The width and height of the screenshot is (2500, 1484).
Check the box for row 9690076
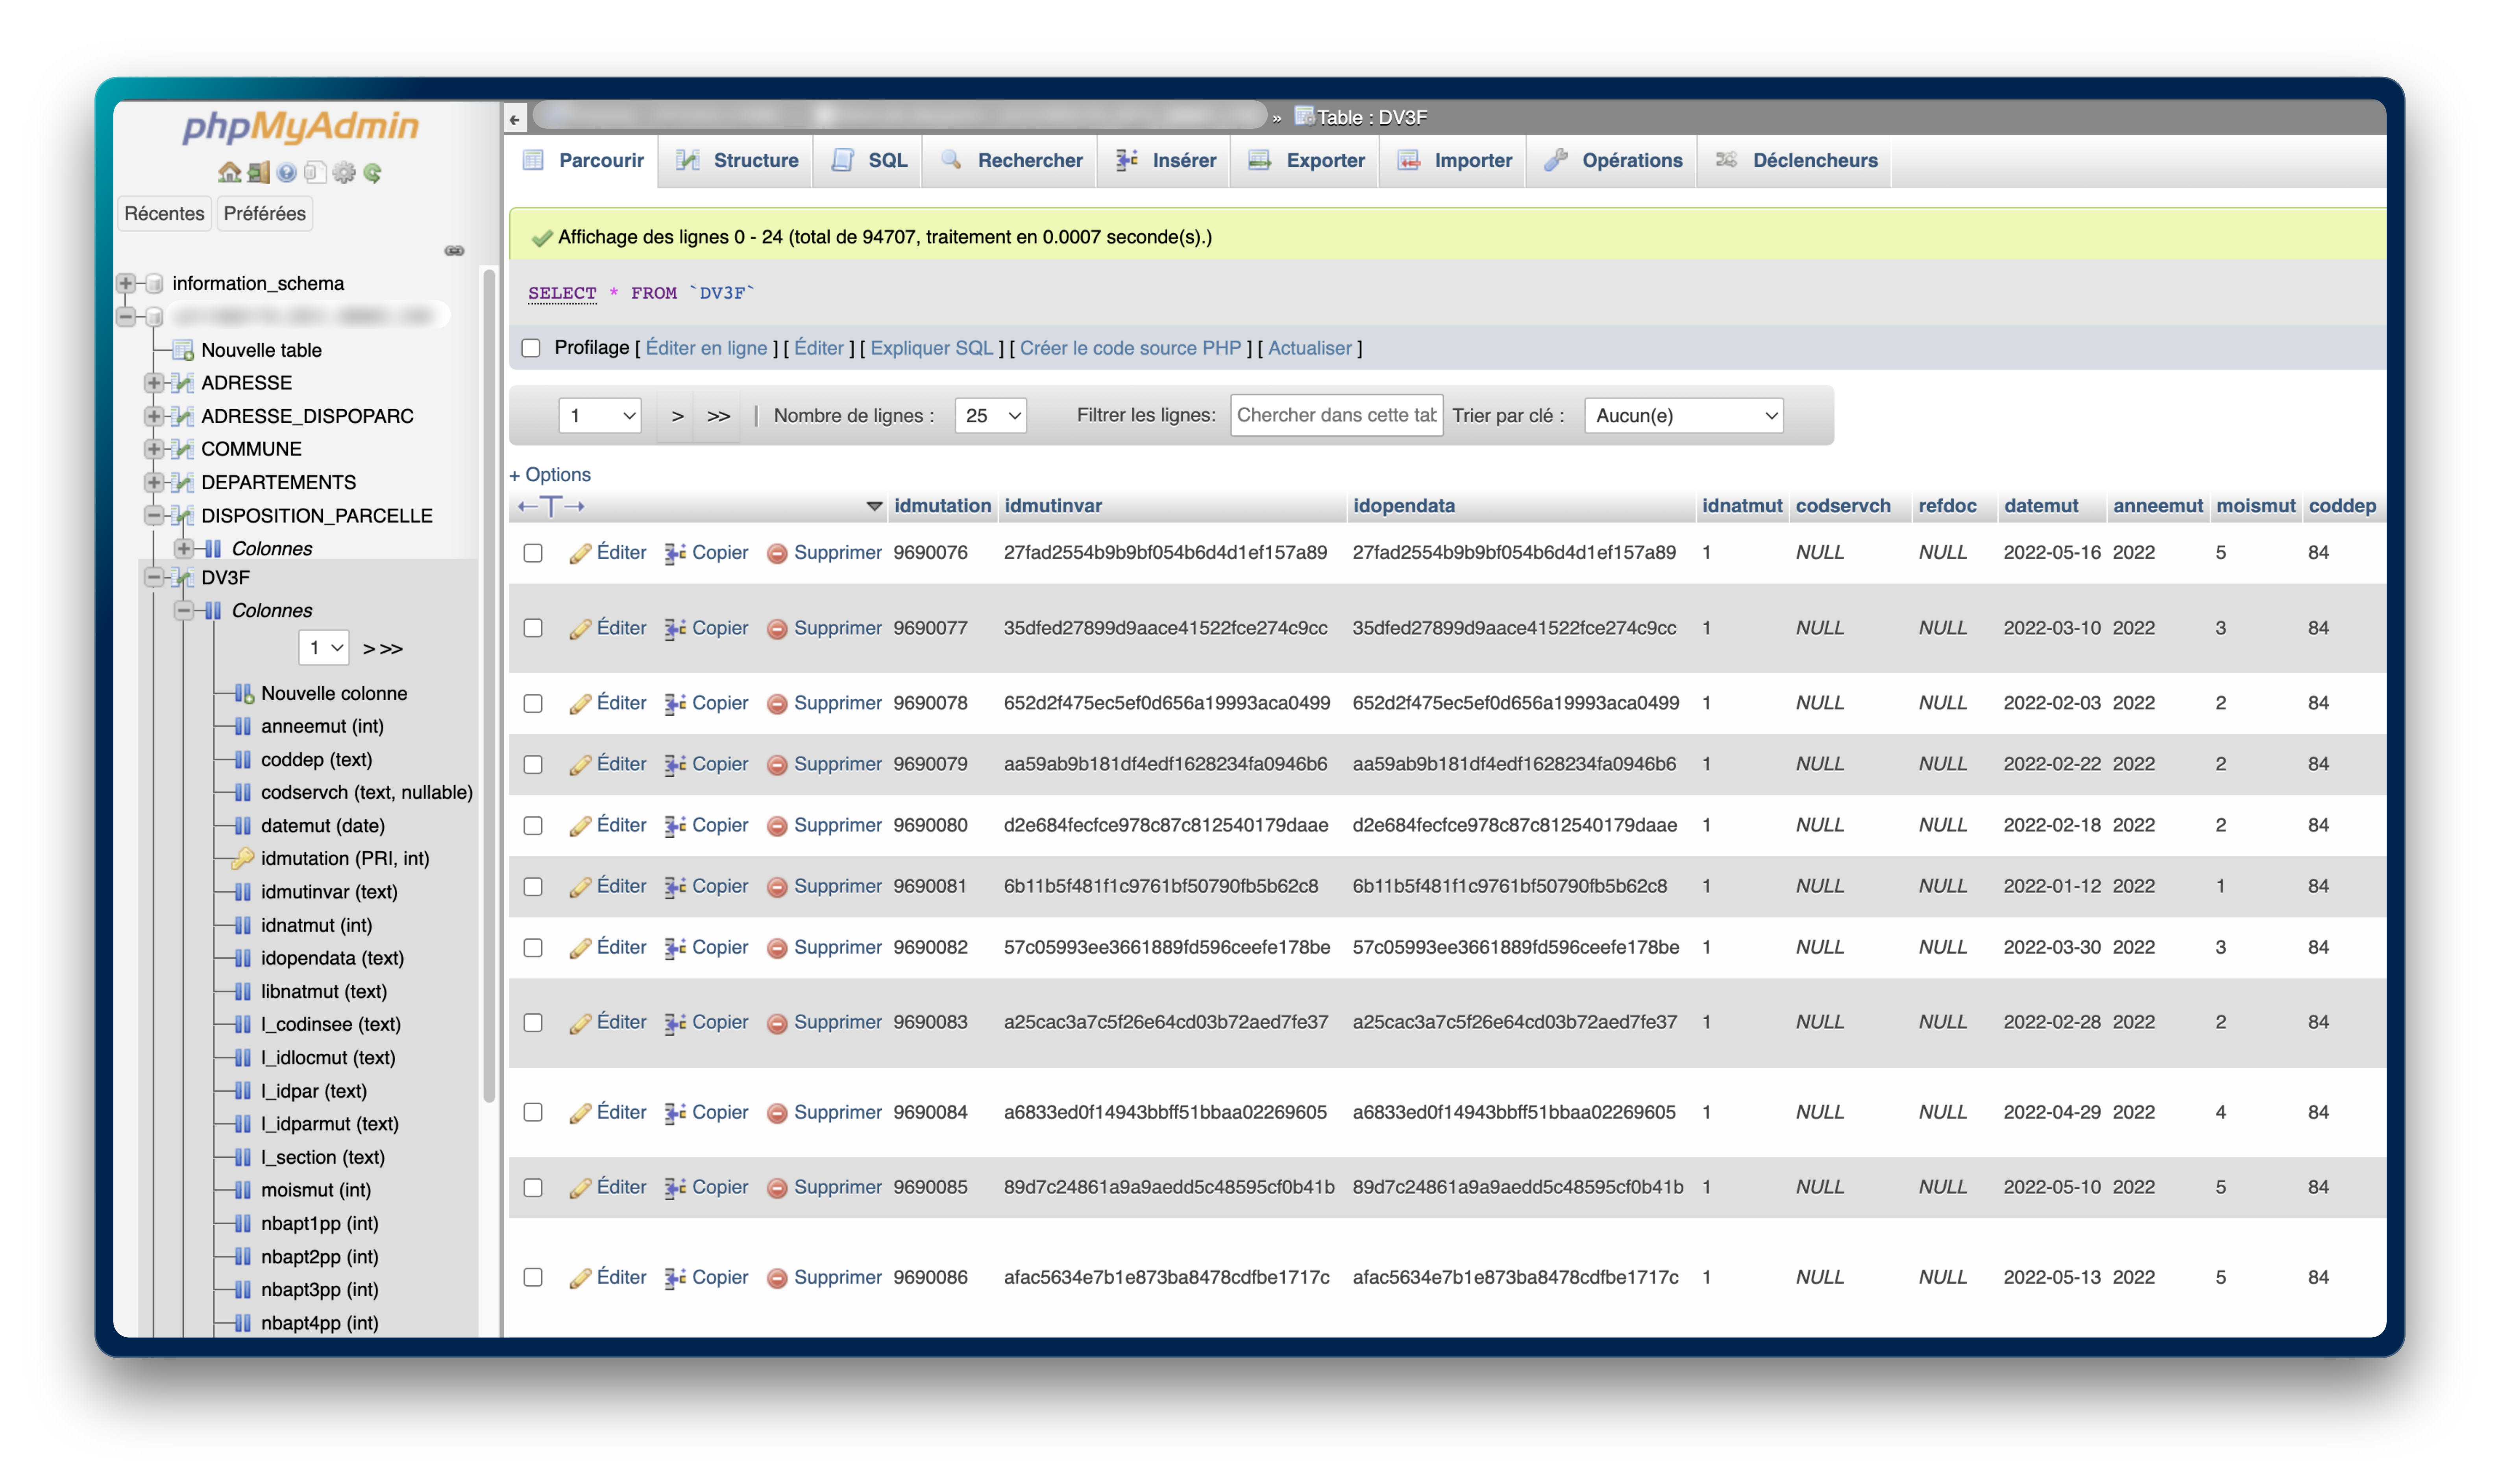click(533, 553)
